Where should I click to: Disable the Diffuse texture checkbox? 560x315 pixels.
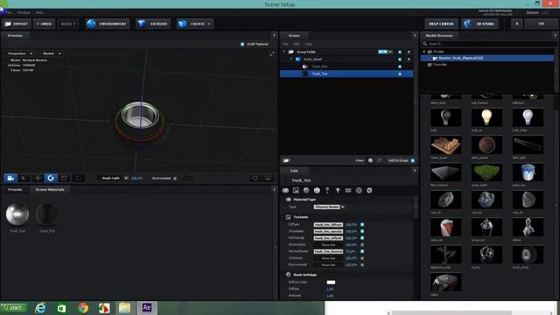362,225
